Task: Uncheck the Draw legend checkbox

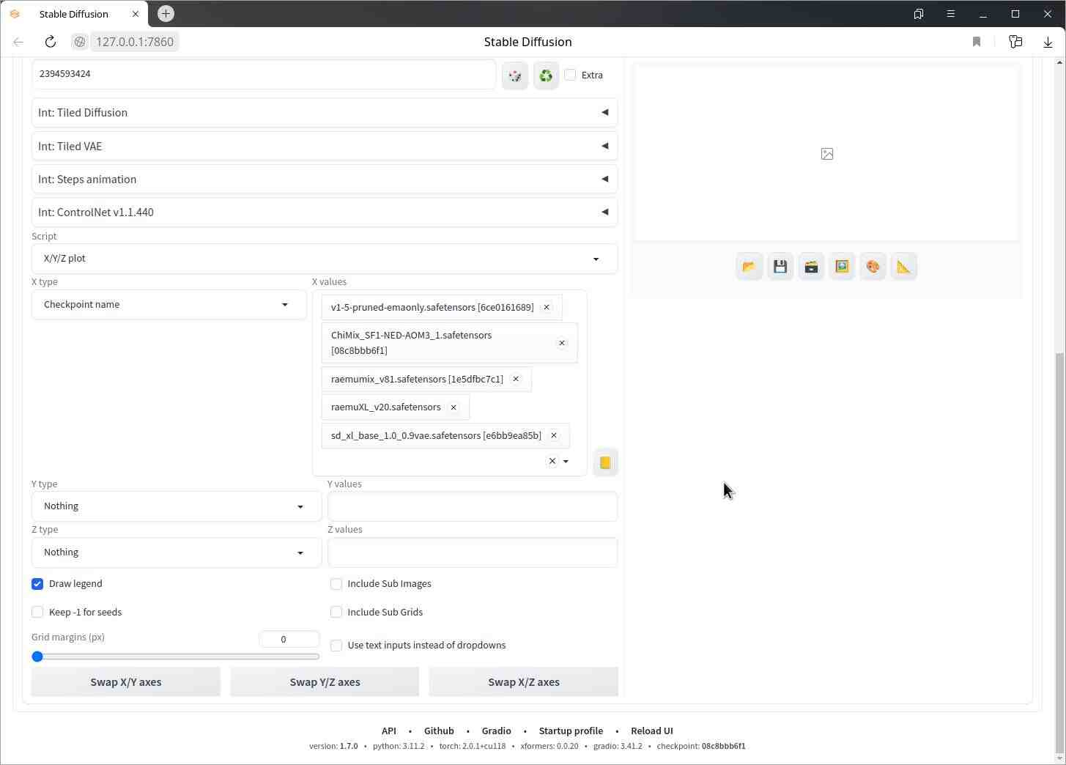Action: (37, 584)
